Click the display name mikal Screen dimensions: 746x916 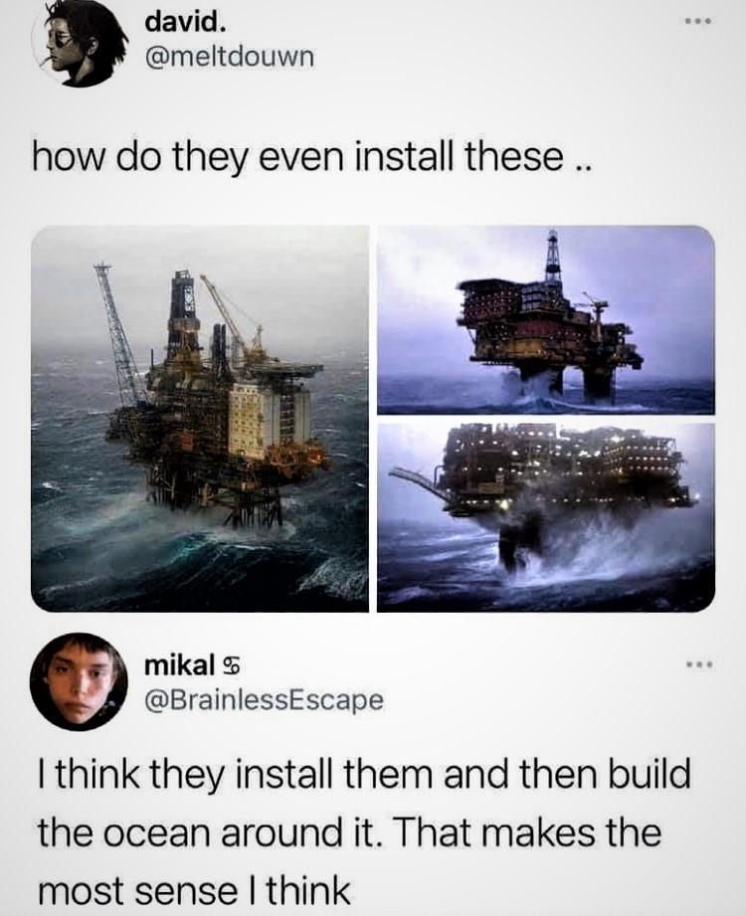click(179, 664)
